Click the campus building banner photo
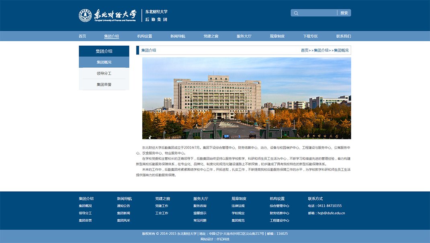 pyautogui.click(x=246, y=98)
